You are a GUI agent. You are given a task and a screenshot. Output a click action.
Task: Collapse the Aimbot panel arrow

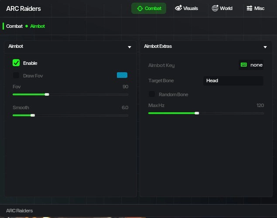point(130,47)
